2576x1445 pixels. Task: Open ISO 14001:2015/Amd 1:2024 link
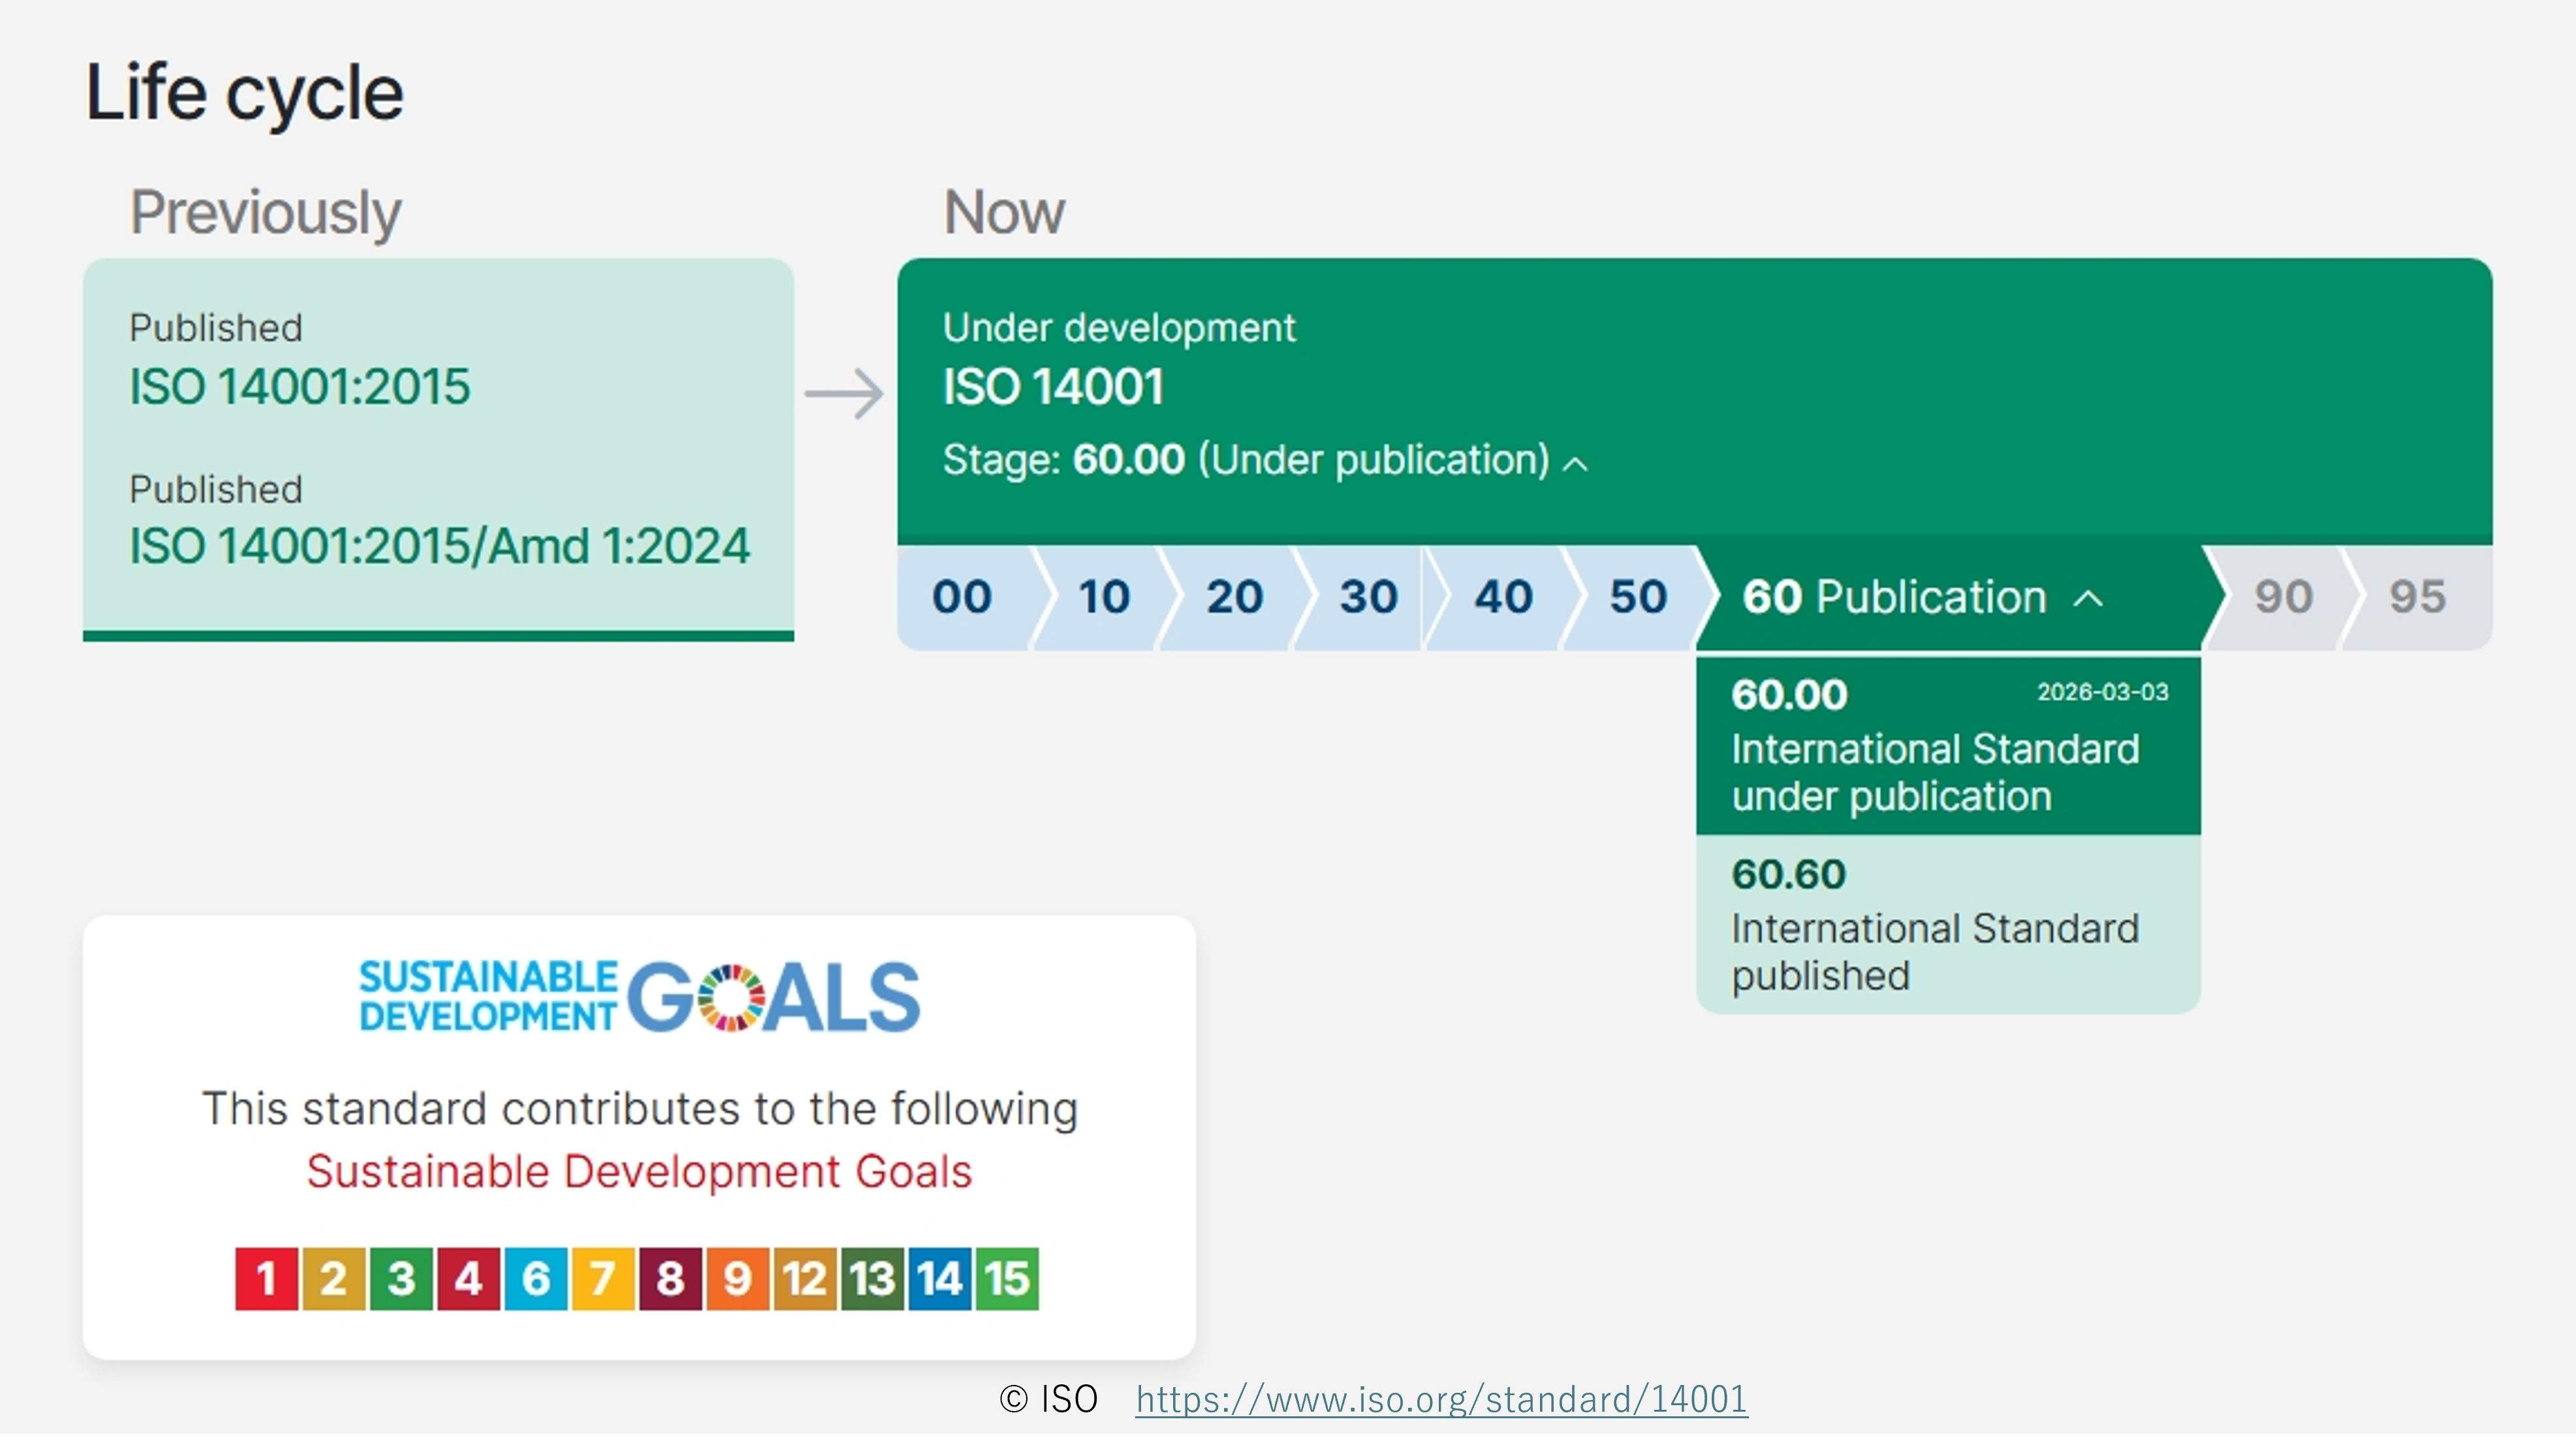coord(439,546)
